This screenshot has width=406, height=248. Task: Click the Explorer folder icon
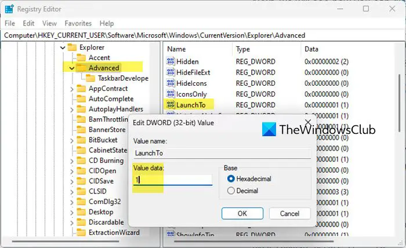(x=72, y=48)
